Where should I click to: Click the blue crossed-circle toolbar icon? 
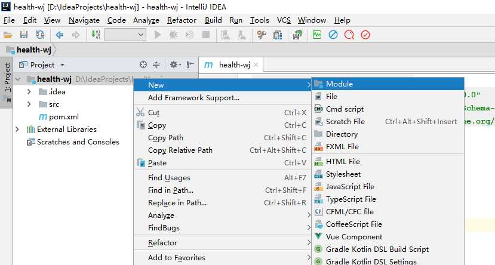pyautogui.click(x=333, y=35)
